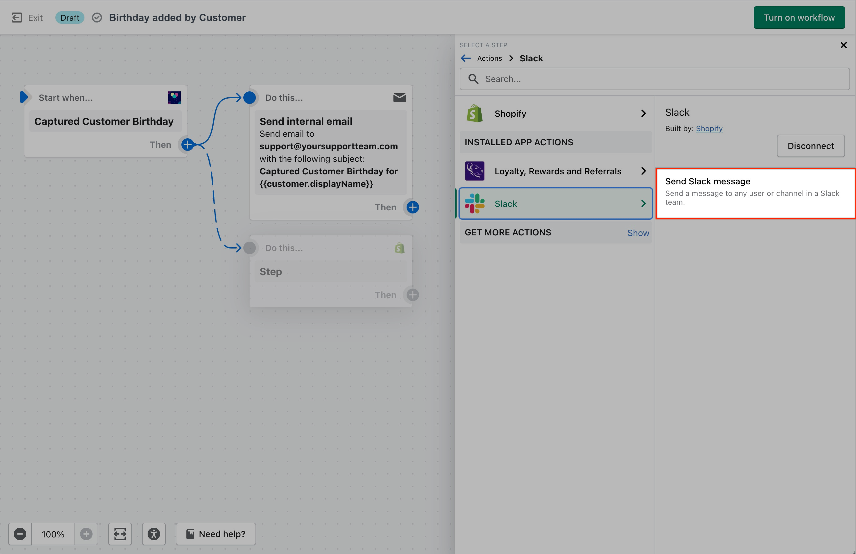Select the Captured Customer Birthday trigger
856x554 pixels.
(105, 121)
